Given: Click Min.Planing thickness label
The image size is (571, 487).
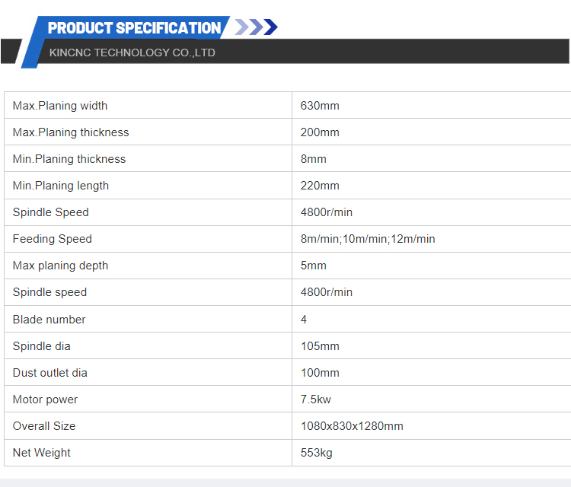Looking at the screenshot, I should click(69, 159).
